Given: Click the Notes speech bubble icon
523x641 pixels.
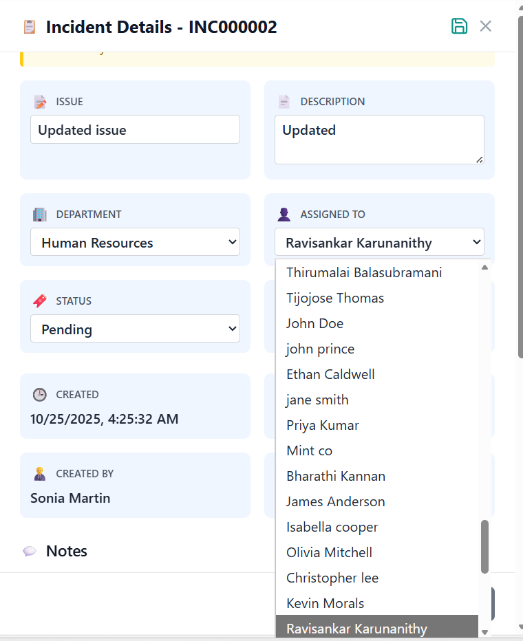Looking at the screenshot, I should click(30, 552).
